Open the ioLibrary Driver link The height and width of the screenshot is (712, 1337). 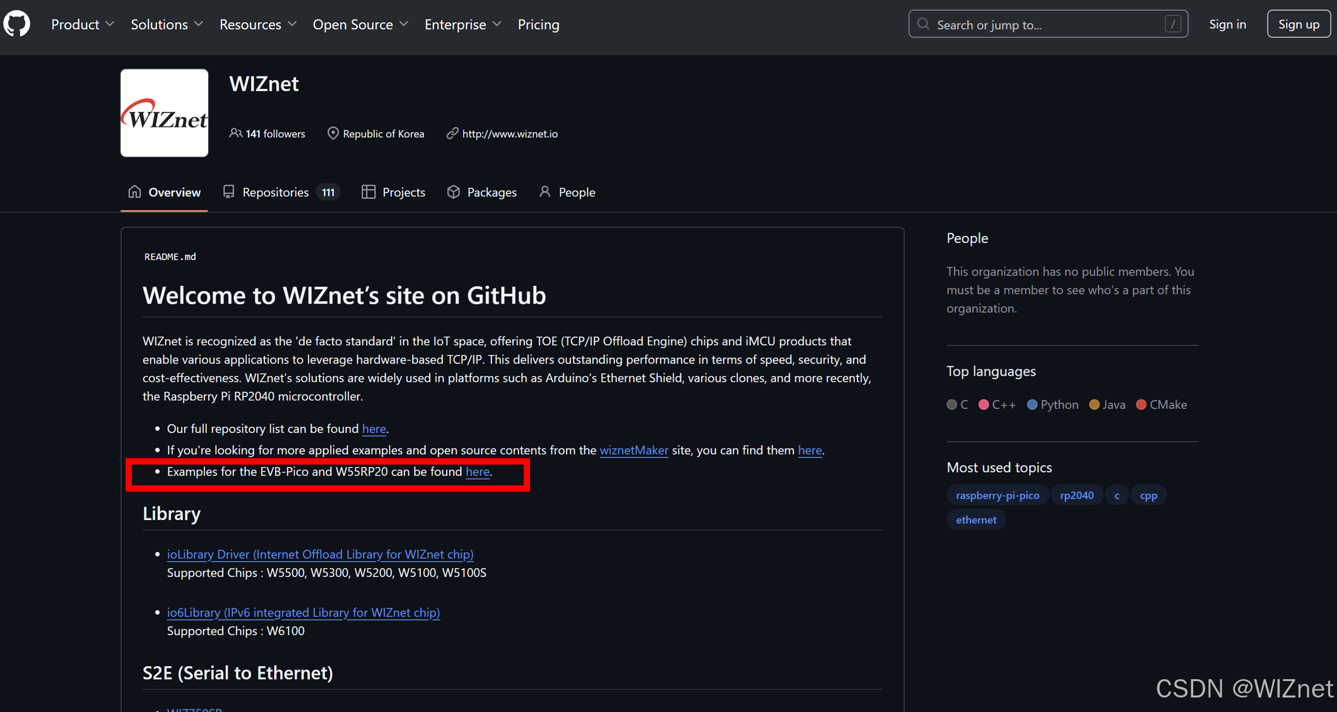point(320,554)
